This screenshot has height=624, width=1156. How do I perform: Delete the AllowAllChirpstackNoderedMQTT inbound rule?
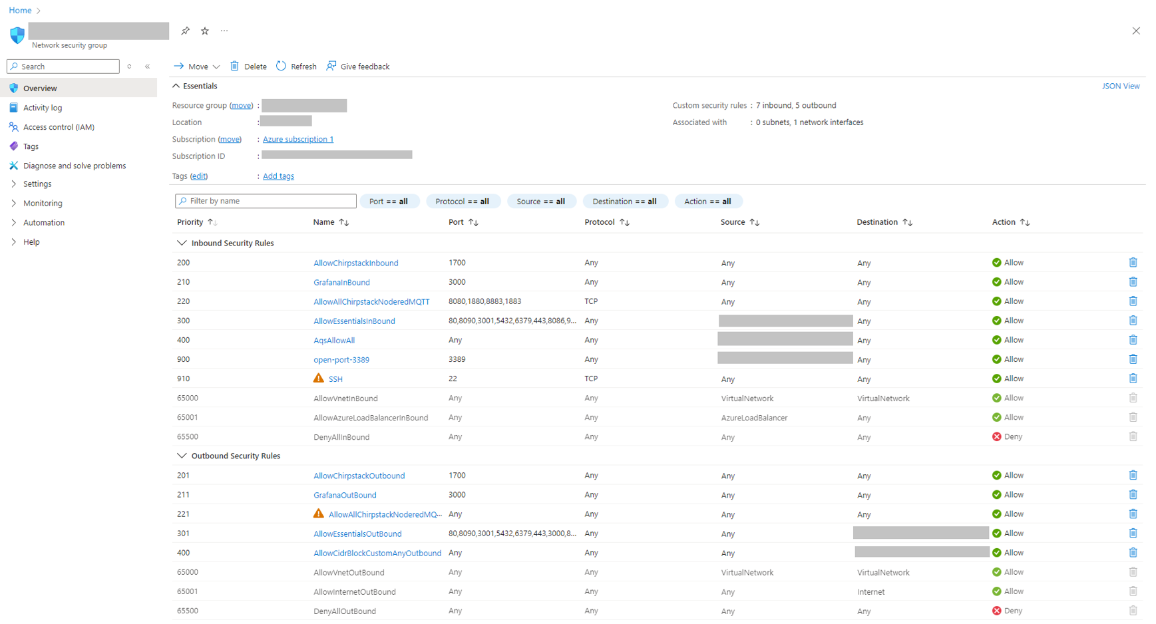[1133, 301]
